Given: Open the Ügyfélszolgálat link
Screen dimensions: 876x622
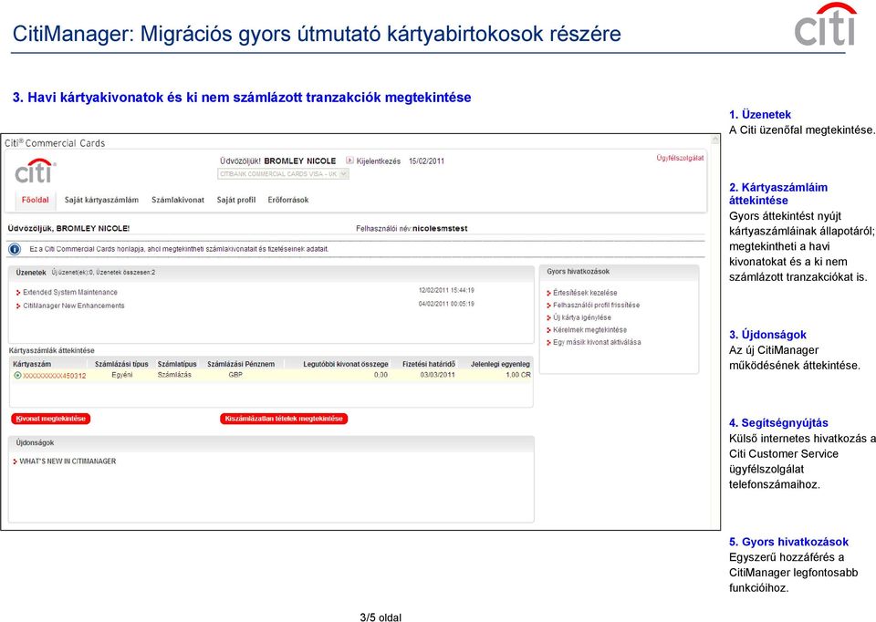Looking at the screenshot, I should pyautogui.click(x=680, y=159).
